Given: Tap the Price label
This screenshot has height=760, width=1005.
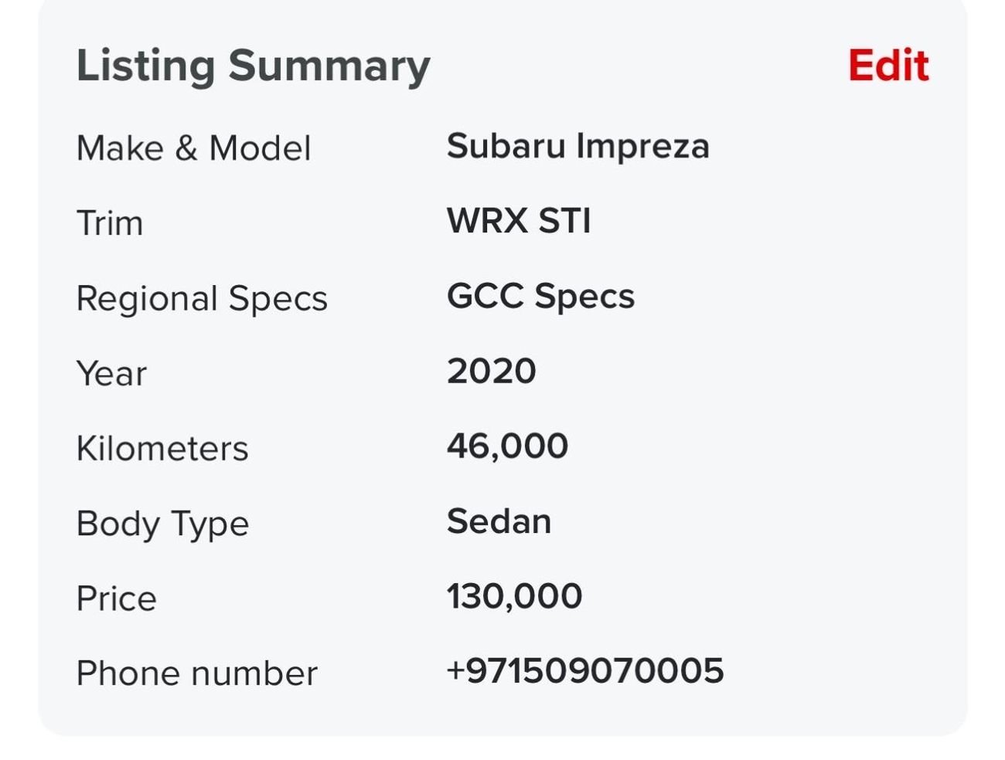Looking at the screenshot, I should click(116, 599).
